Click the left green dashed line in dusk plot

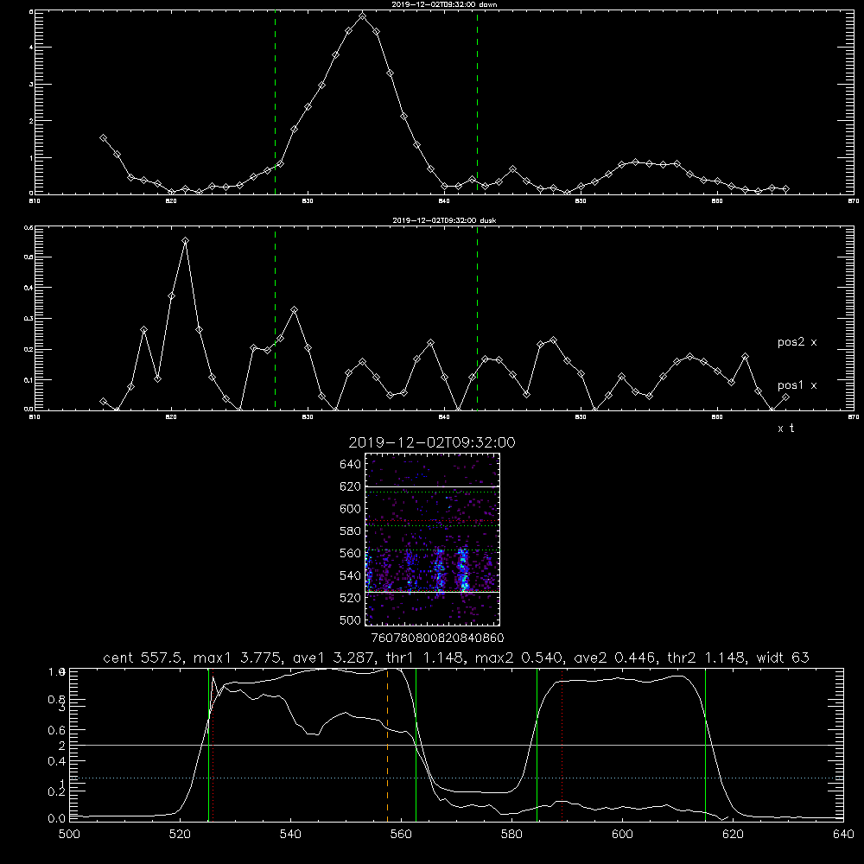[x=275, y=319]
